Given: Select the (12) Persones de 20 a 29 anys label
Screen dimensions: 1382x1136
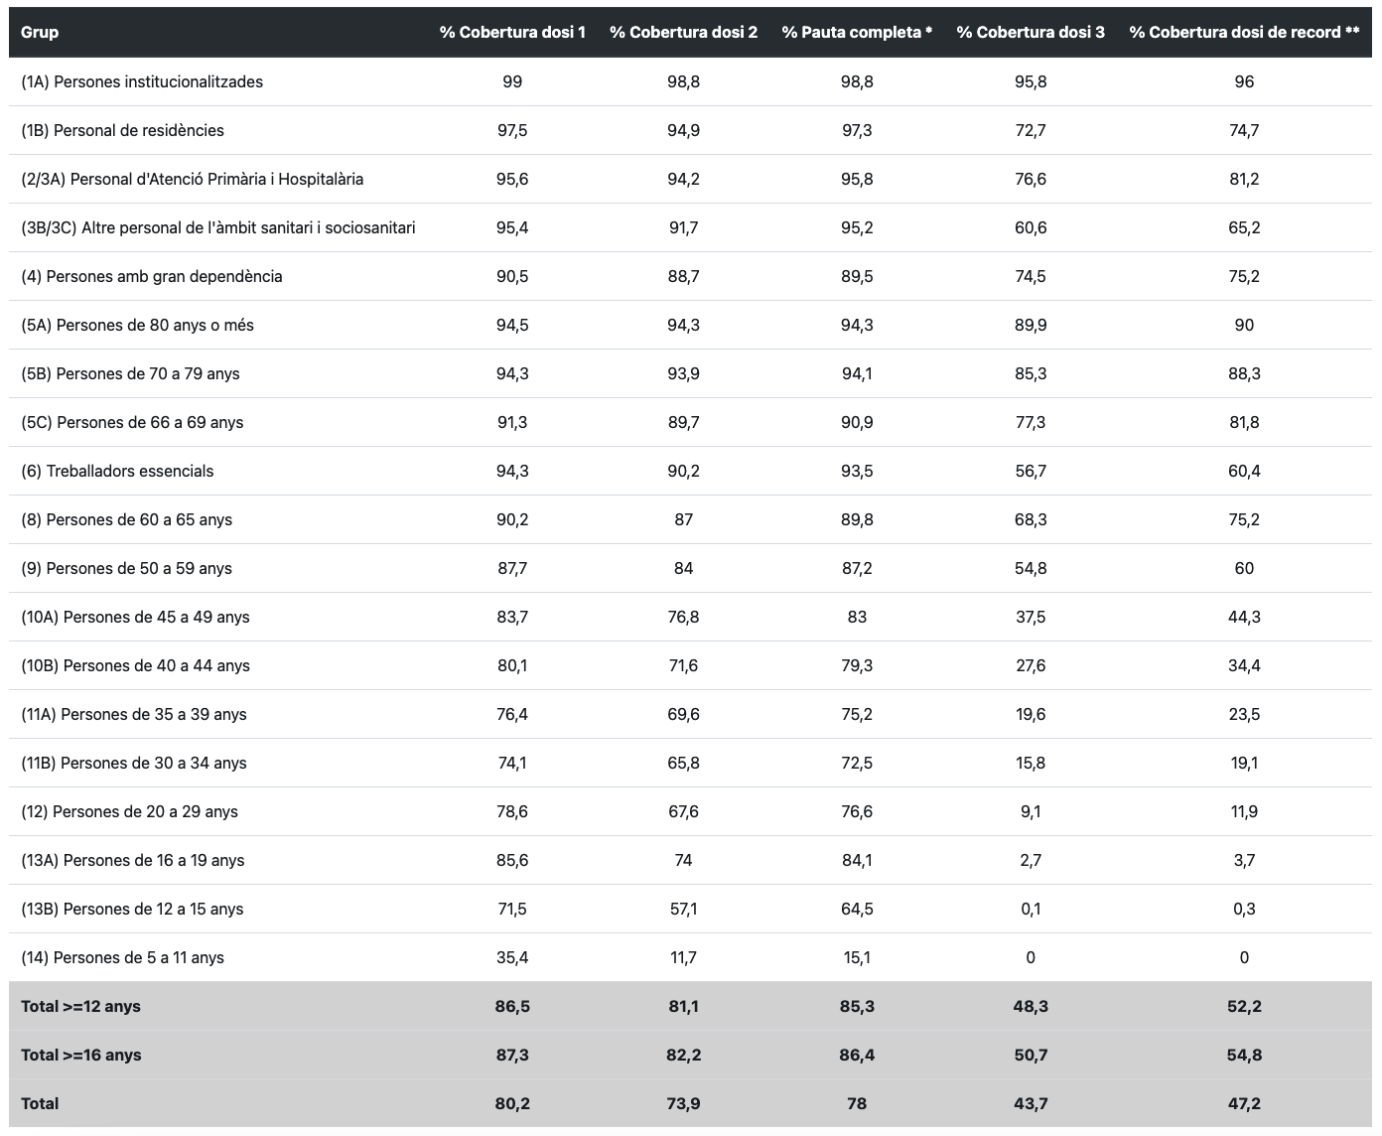Looking at the screenshot, I should coord(129,811).
